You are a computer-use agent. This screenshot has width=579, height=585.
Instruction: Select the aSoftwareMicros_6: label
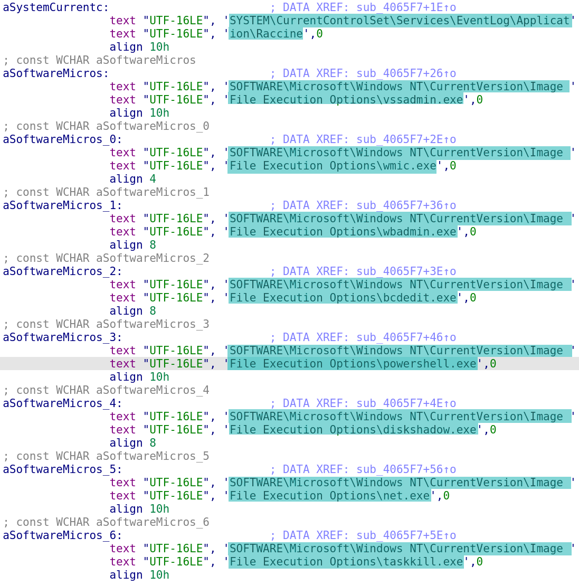click(62, 536)
